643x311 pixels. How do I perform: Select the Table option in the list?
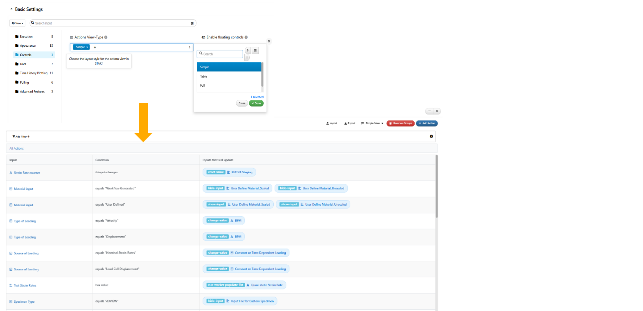pyautogui.click(x=204, y=76)
